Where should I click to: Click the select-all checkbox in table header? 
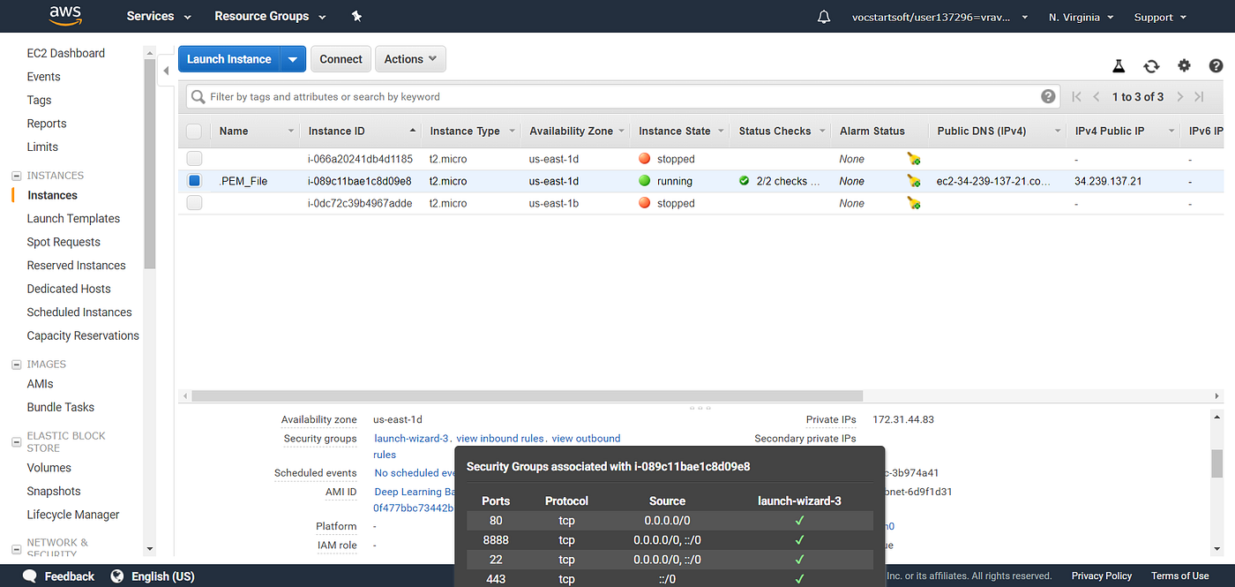(193, 130)
